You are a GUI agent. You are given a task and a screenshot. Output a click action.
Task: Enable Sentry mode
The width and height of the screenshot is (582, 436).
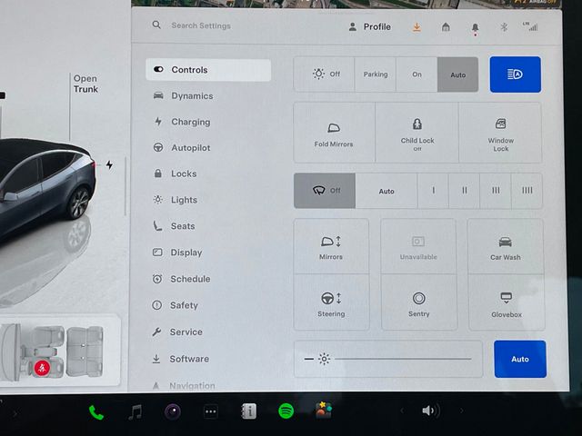tap(418, 303)
